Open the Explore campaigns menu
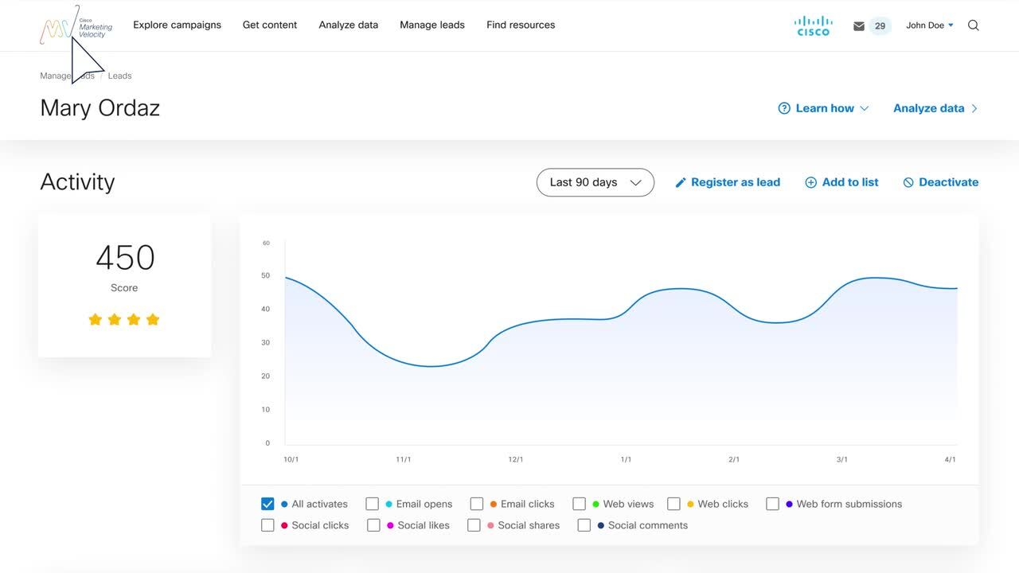Image resolution: width=1019 pixels, height=573 pixels. point(177,25)
